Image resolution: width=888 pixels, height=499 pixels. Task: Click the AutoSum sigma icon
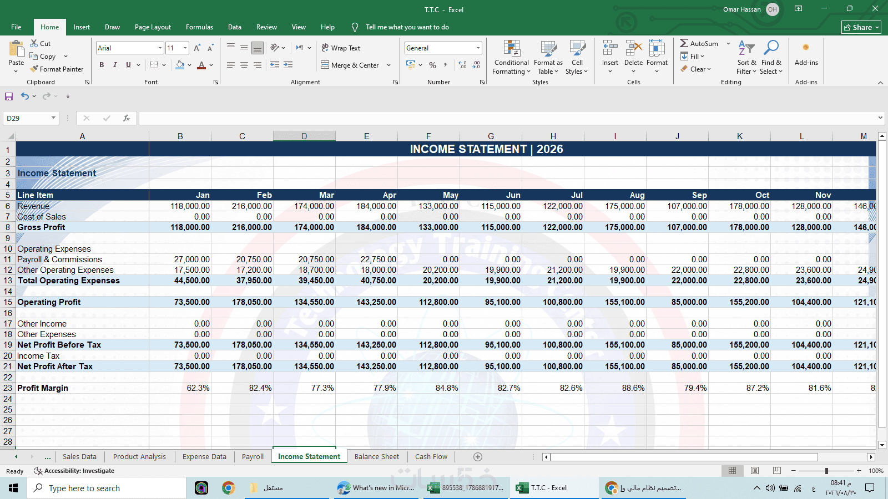(x=684, y=43)
